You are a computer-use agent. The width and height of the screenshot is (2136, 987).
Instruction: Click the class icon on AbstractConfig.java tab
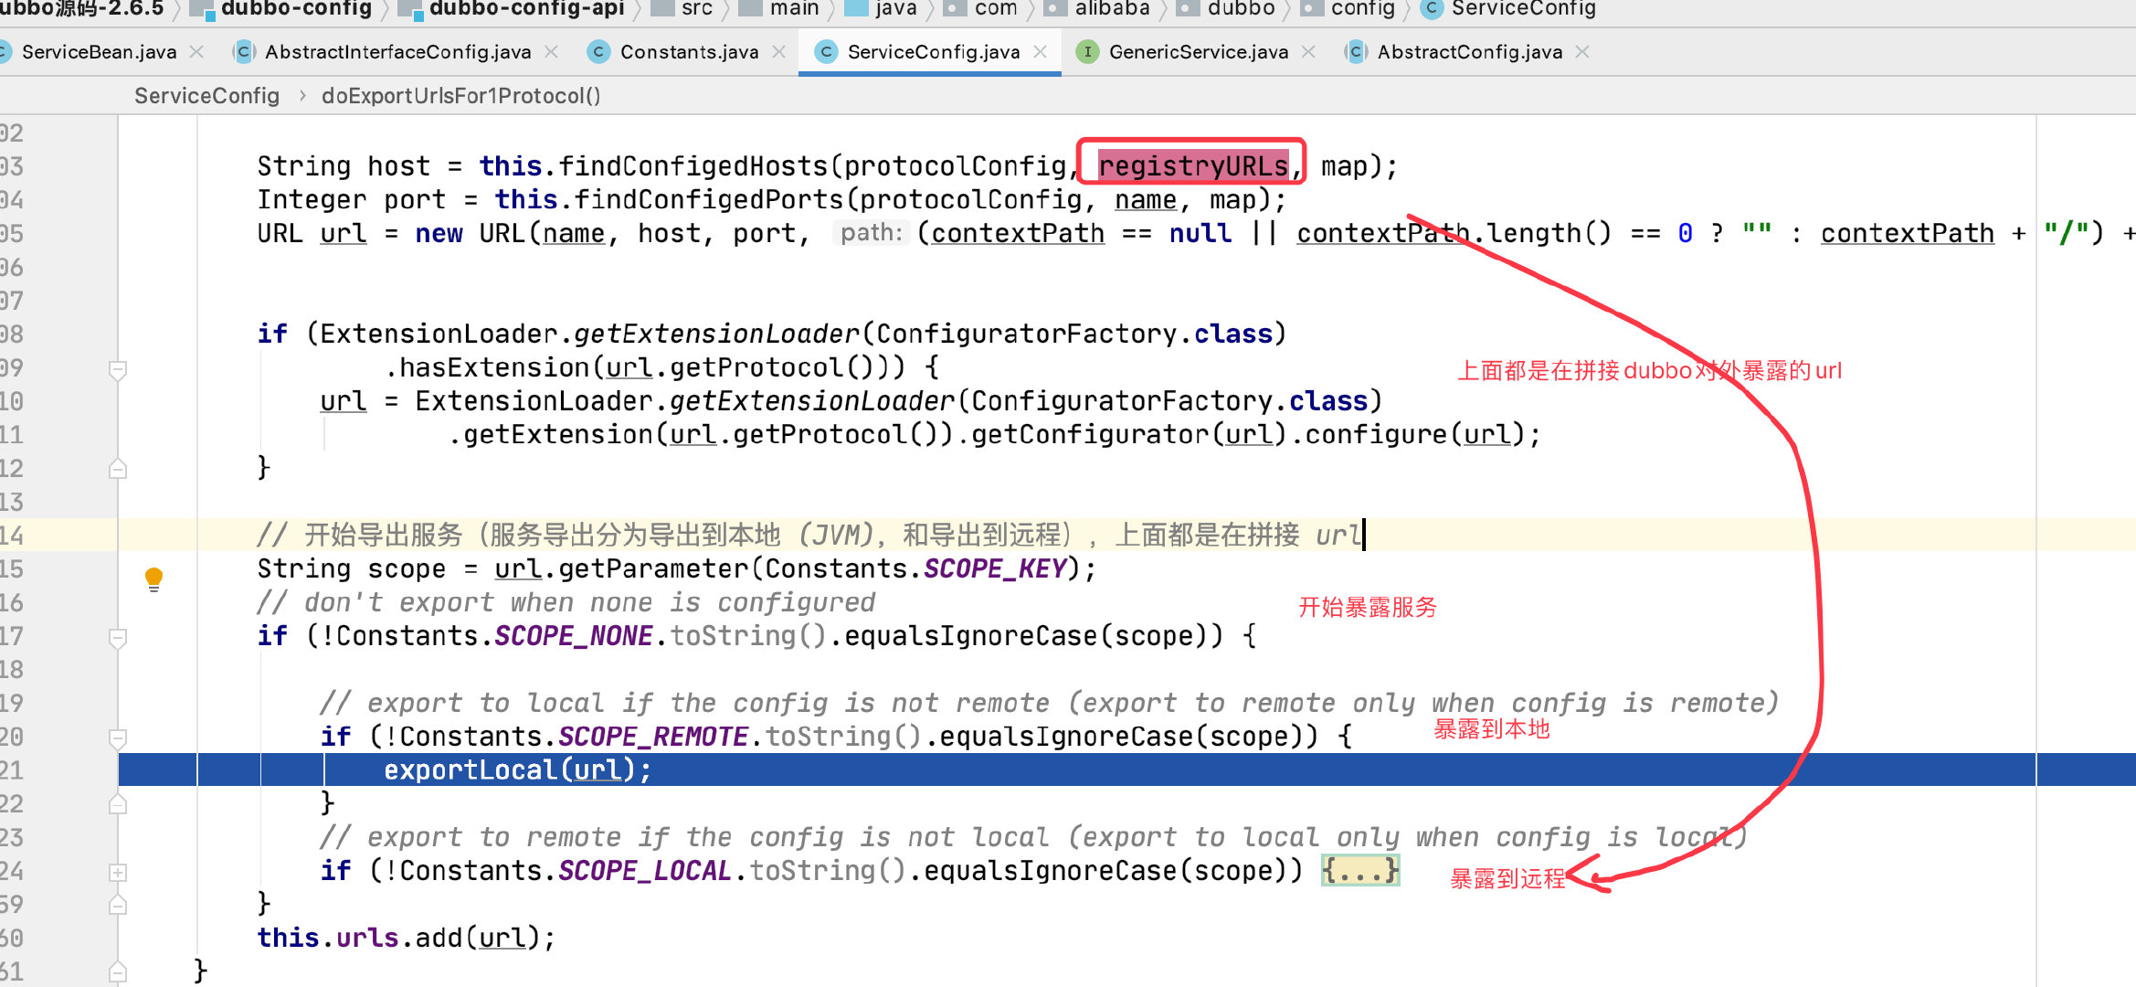coord(1356,52)
